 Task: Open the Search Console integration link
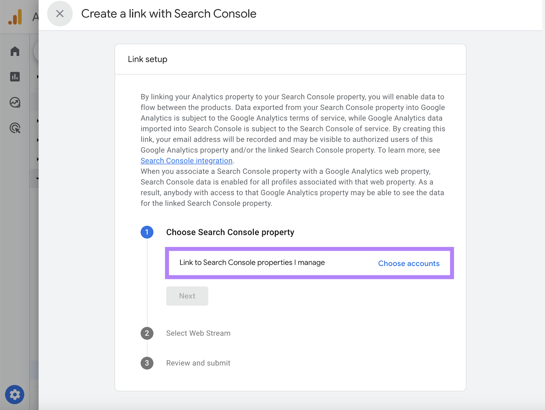(186, 160)
